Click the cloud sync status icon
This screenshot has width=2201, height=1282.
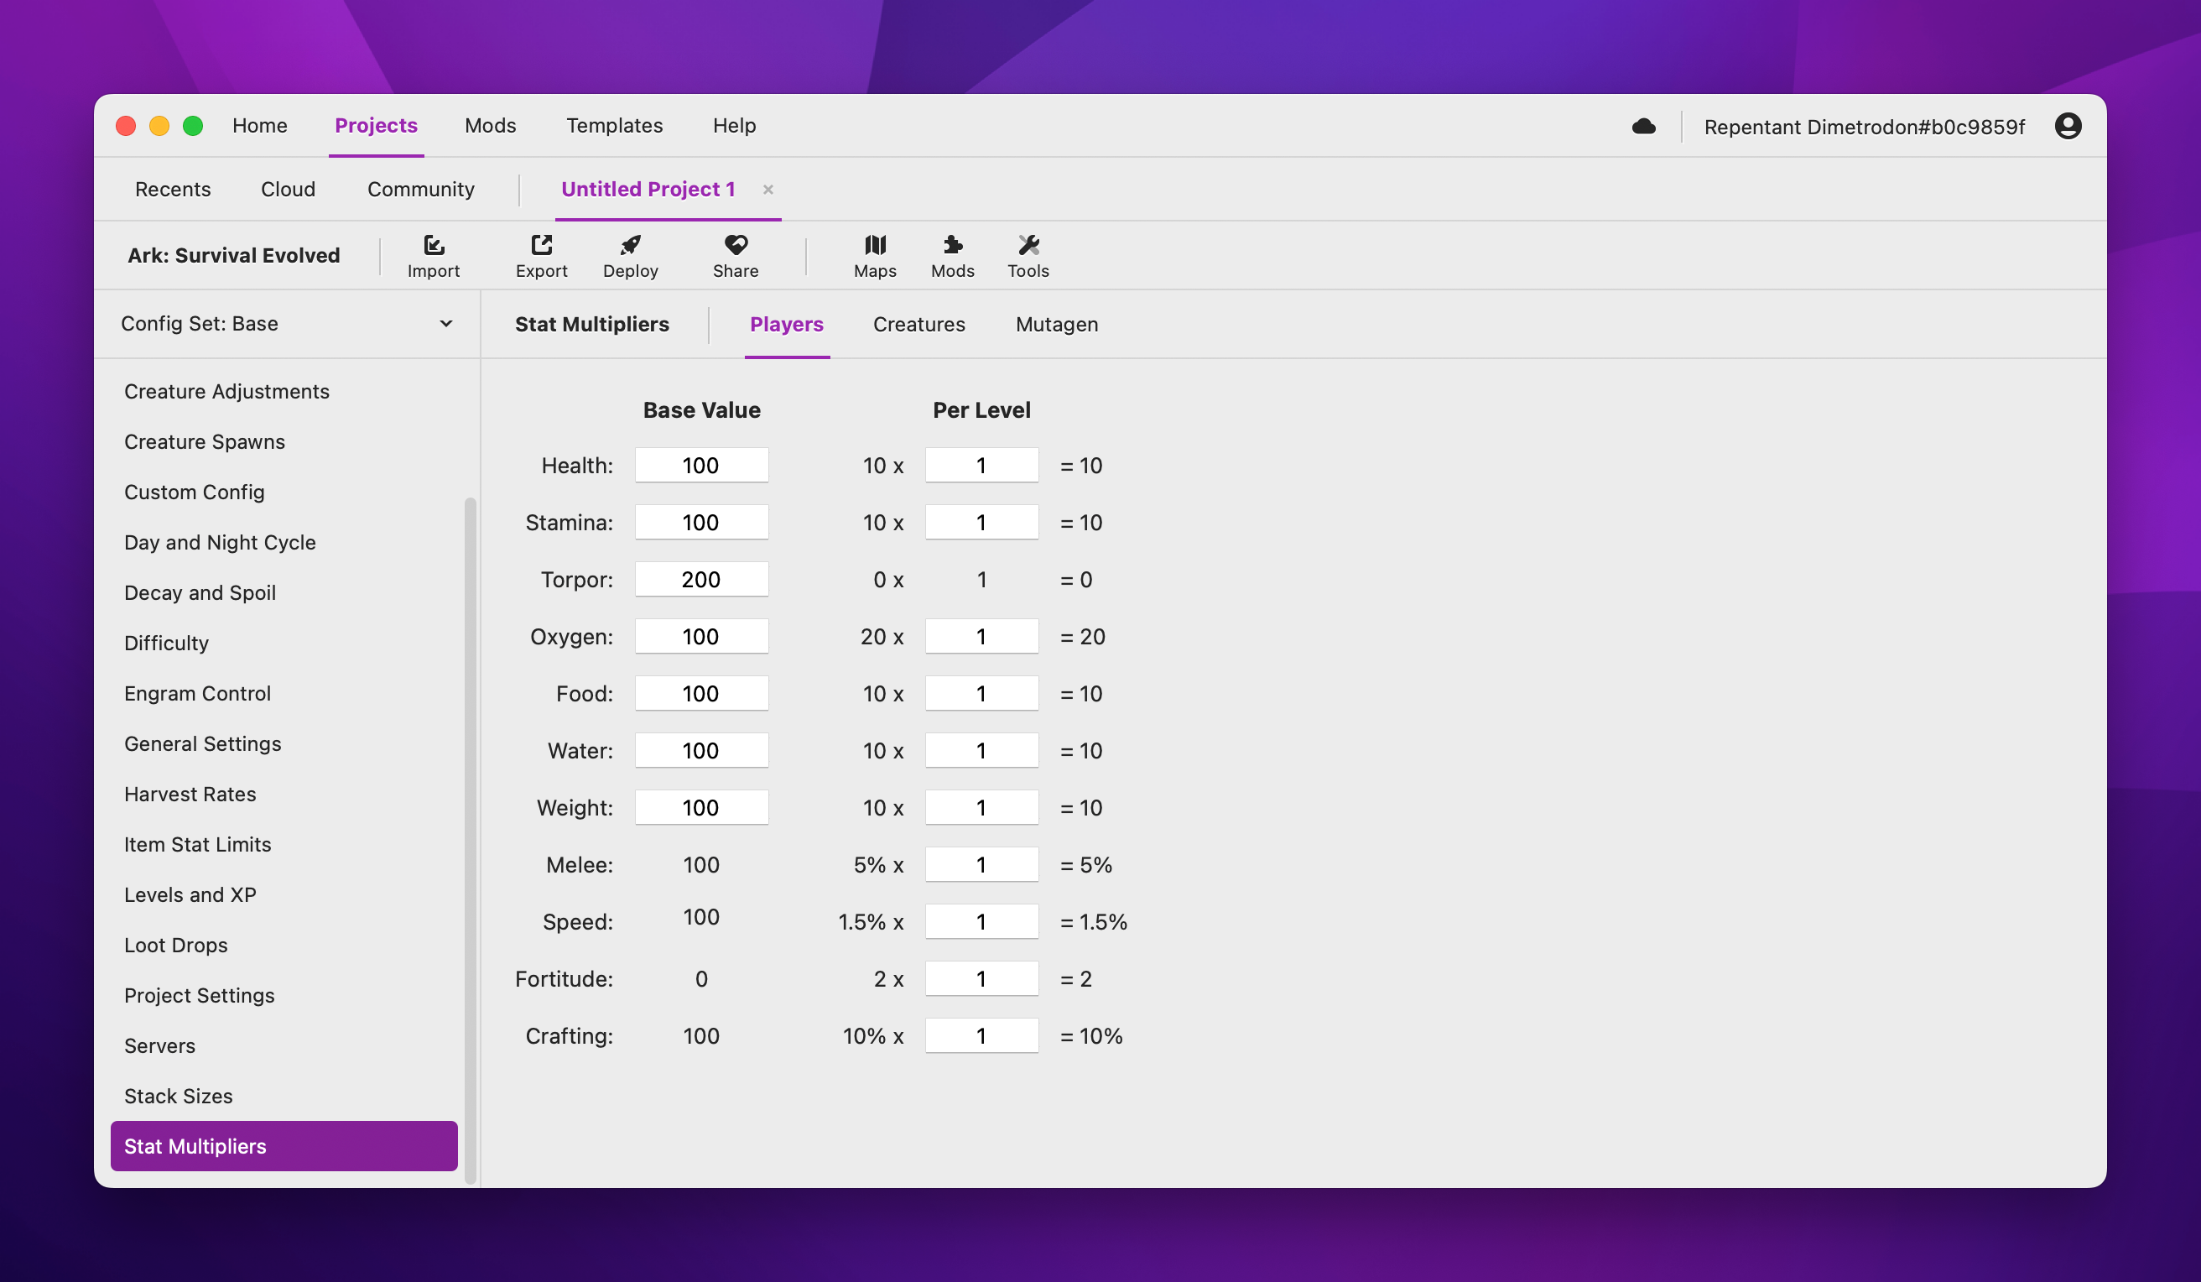(x=1645, y=126)
